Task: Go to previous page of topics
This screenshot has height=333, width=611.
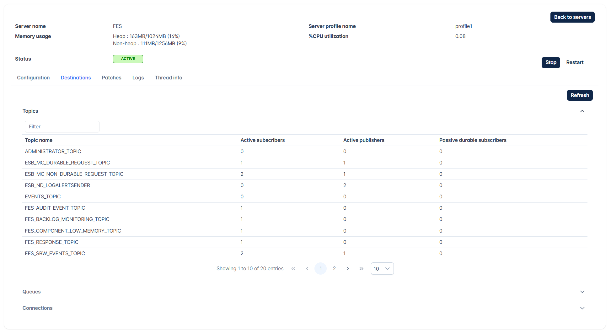Action: click(307, 269)
